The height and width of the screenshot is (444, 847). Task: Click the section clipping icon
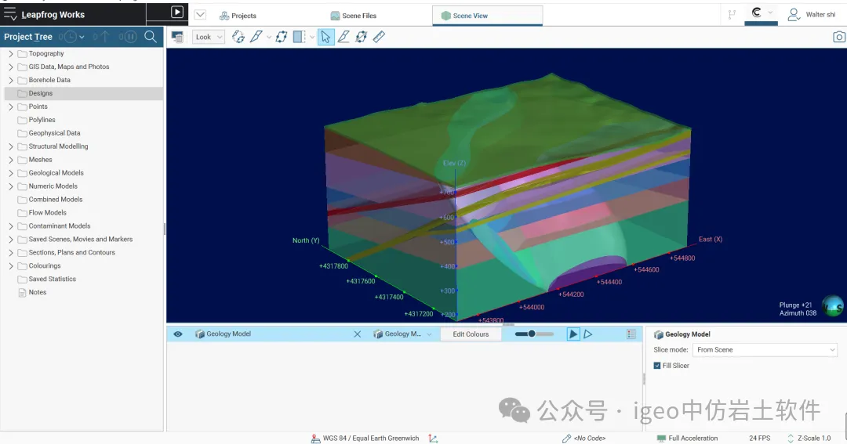click(x=300, y=37)
